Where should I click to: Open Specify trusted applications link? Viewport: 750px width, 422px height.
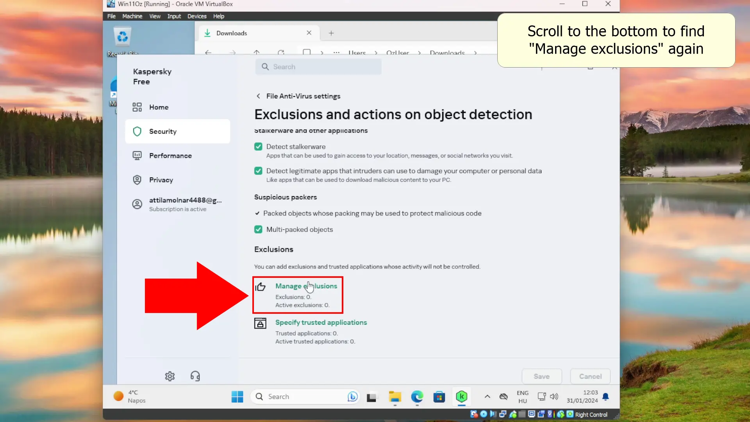click(x=321, y=322)
